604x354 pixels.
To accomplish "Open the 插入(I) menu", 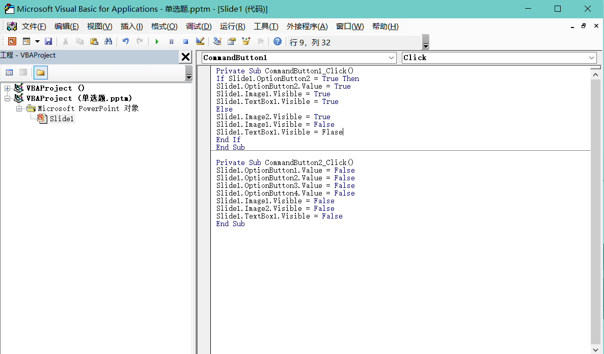I will (132, 26).
